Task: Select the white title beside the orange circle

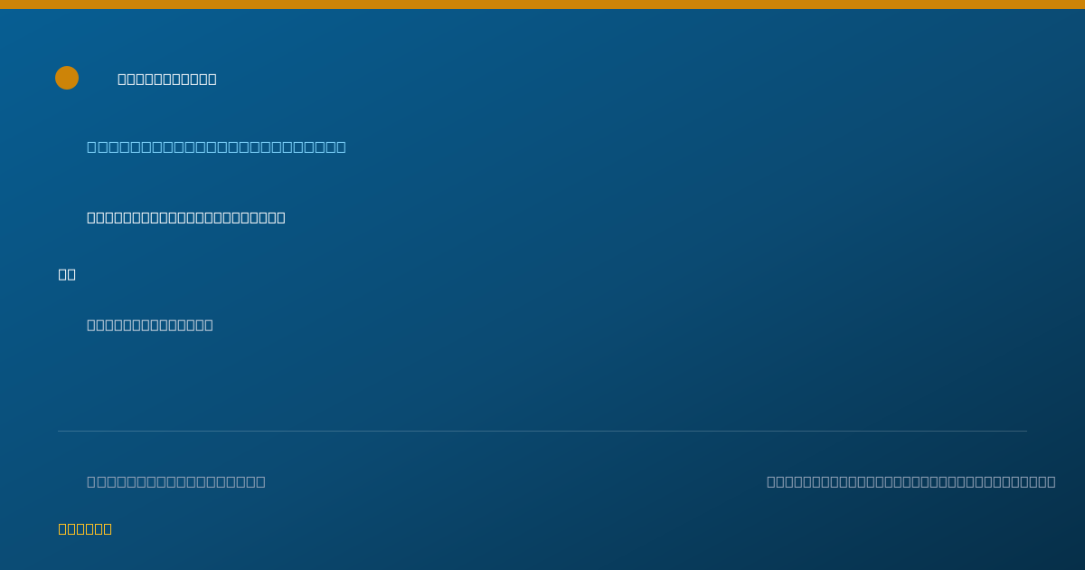Action: (167, 79)
